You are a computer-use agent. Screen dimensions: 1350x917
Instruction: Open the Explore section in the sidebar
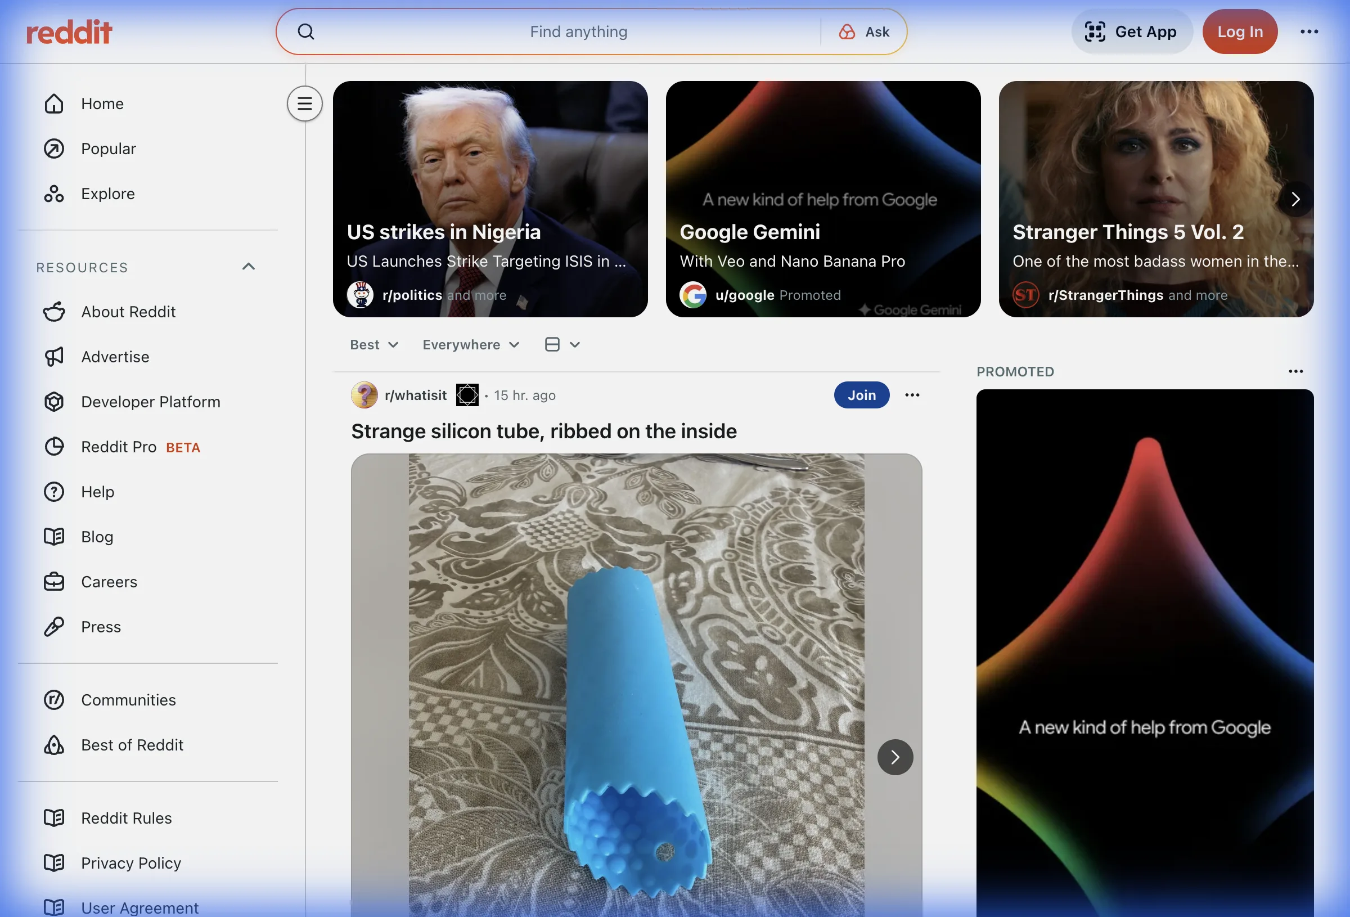coord(107,194)
